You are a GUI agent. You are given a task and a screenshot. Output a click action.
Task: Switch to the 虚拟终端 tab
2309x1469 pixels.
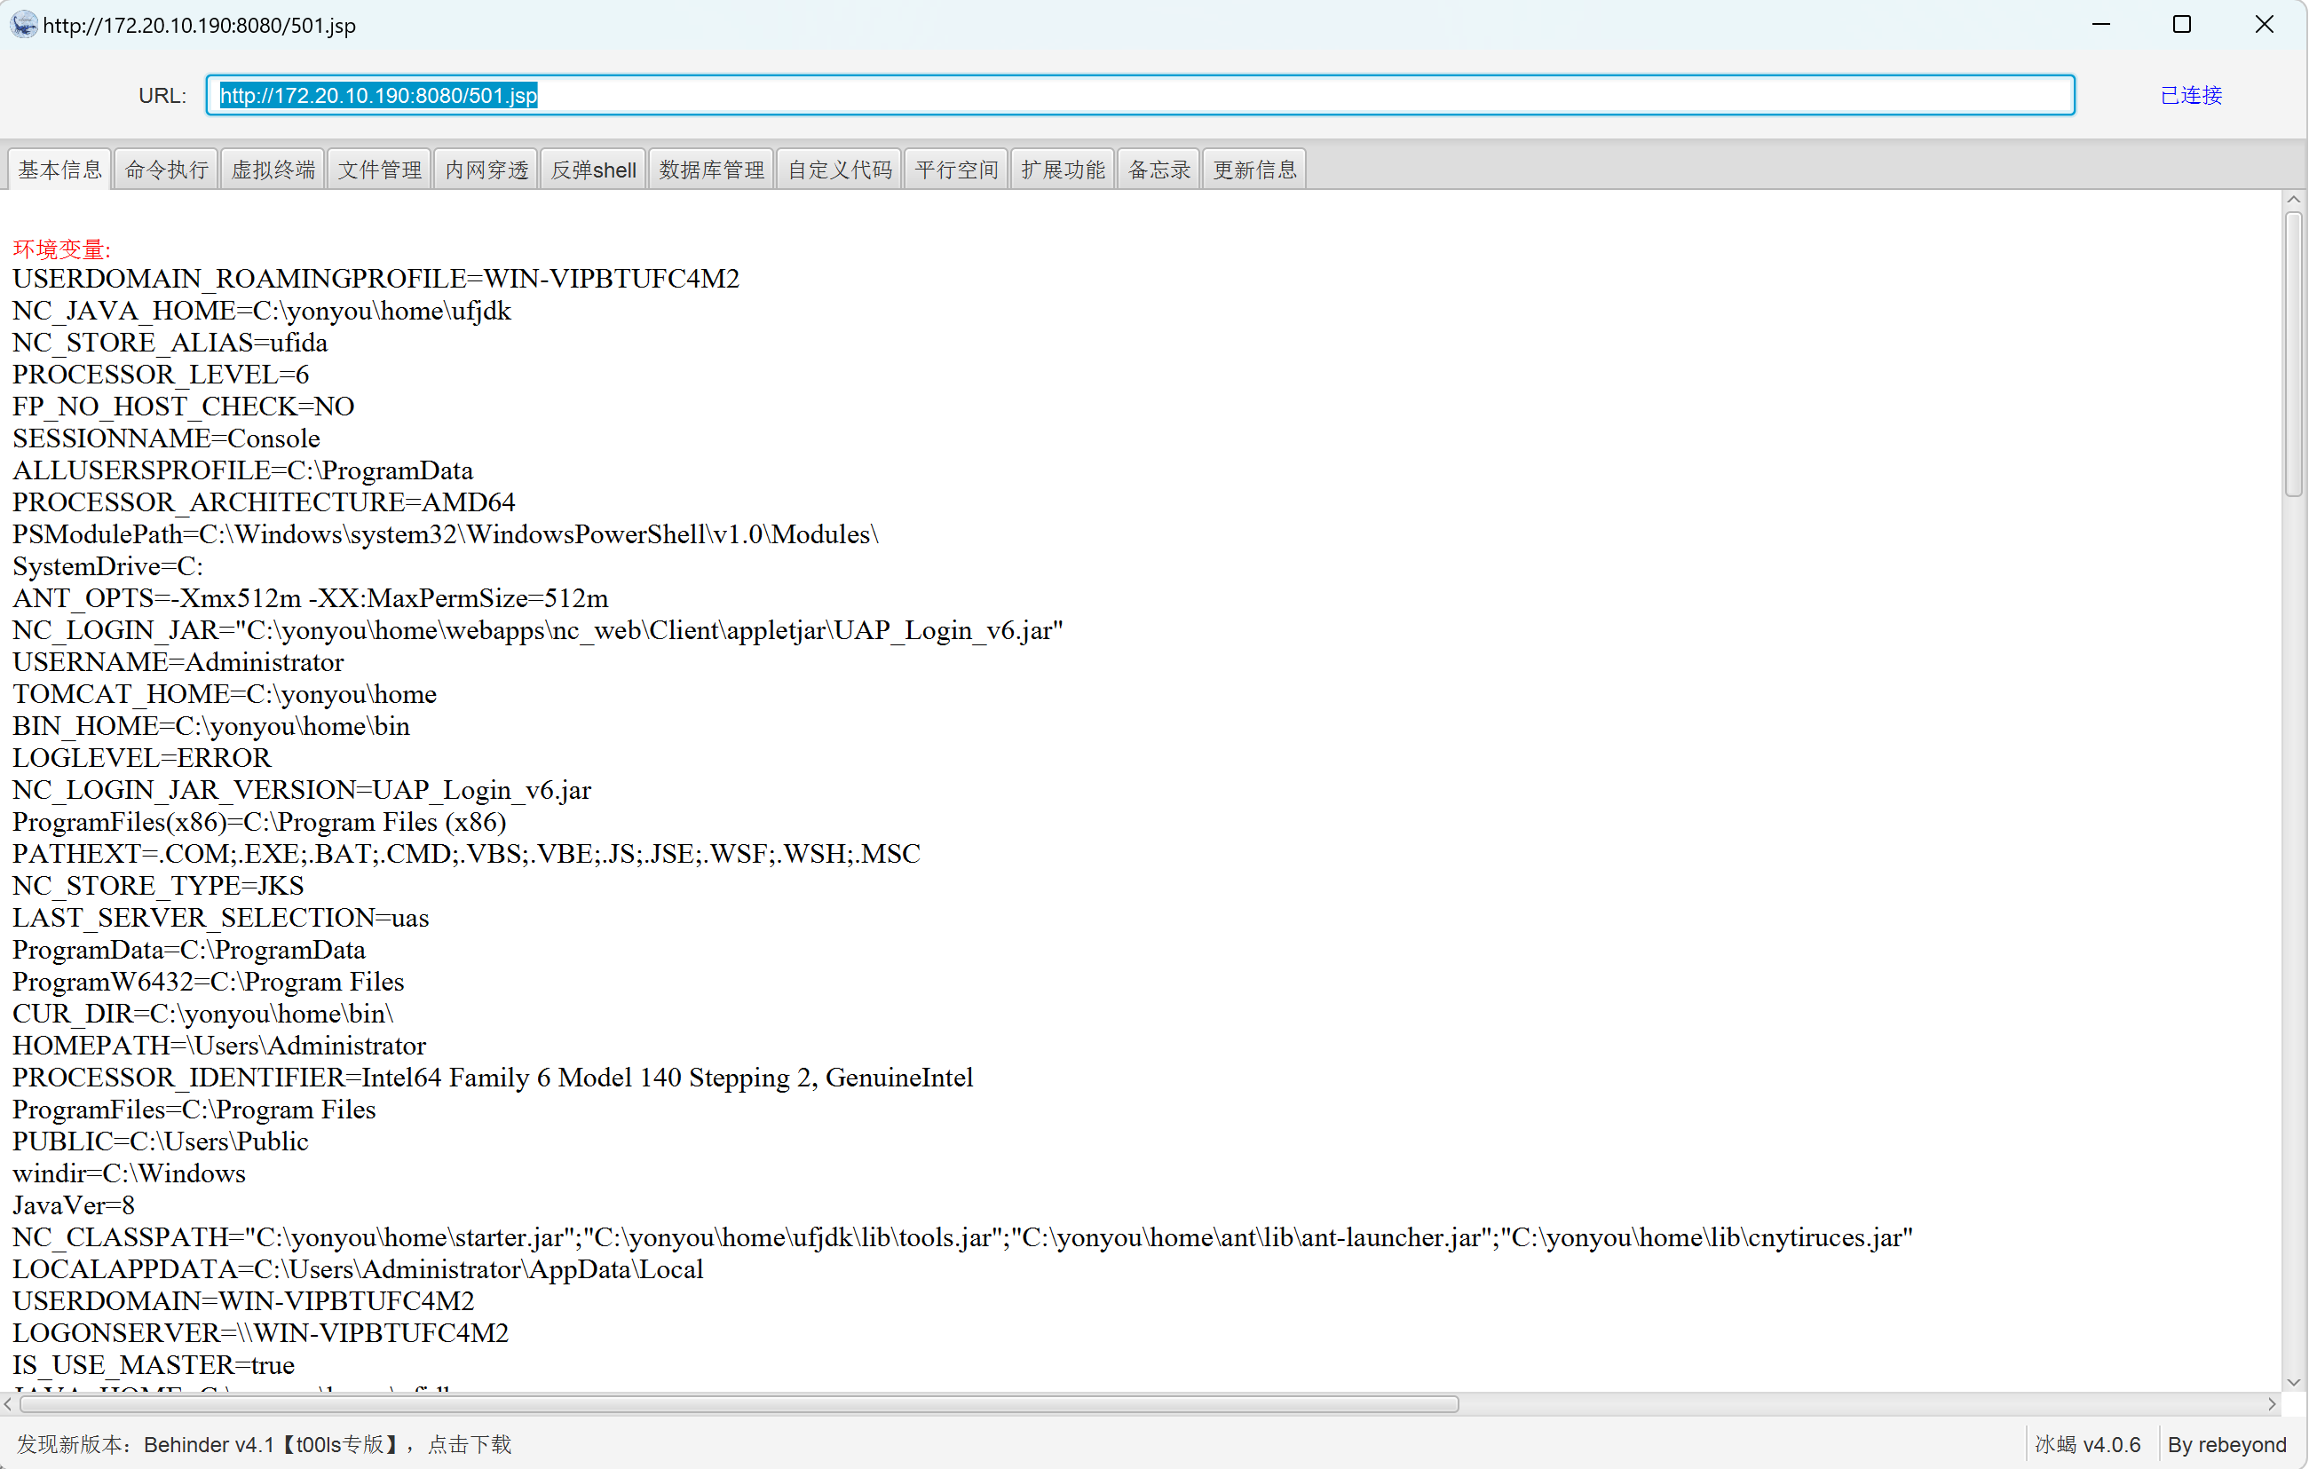tap(273, 170)
